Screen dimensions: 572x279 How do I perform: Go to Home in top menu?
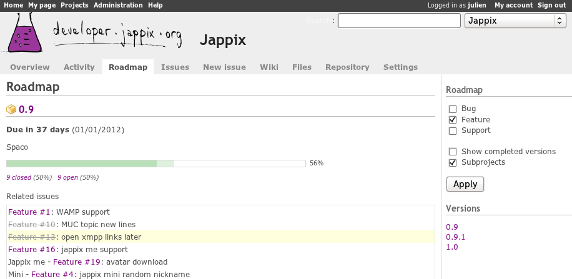[x=13, y=5]
